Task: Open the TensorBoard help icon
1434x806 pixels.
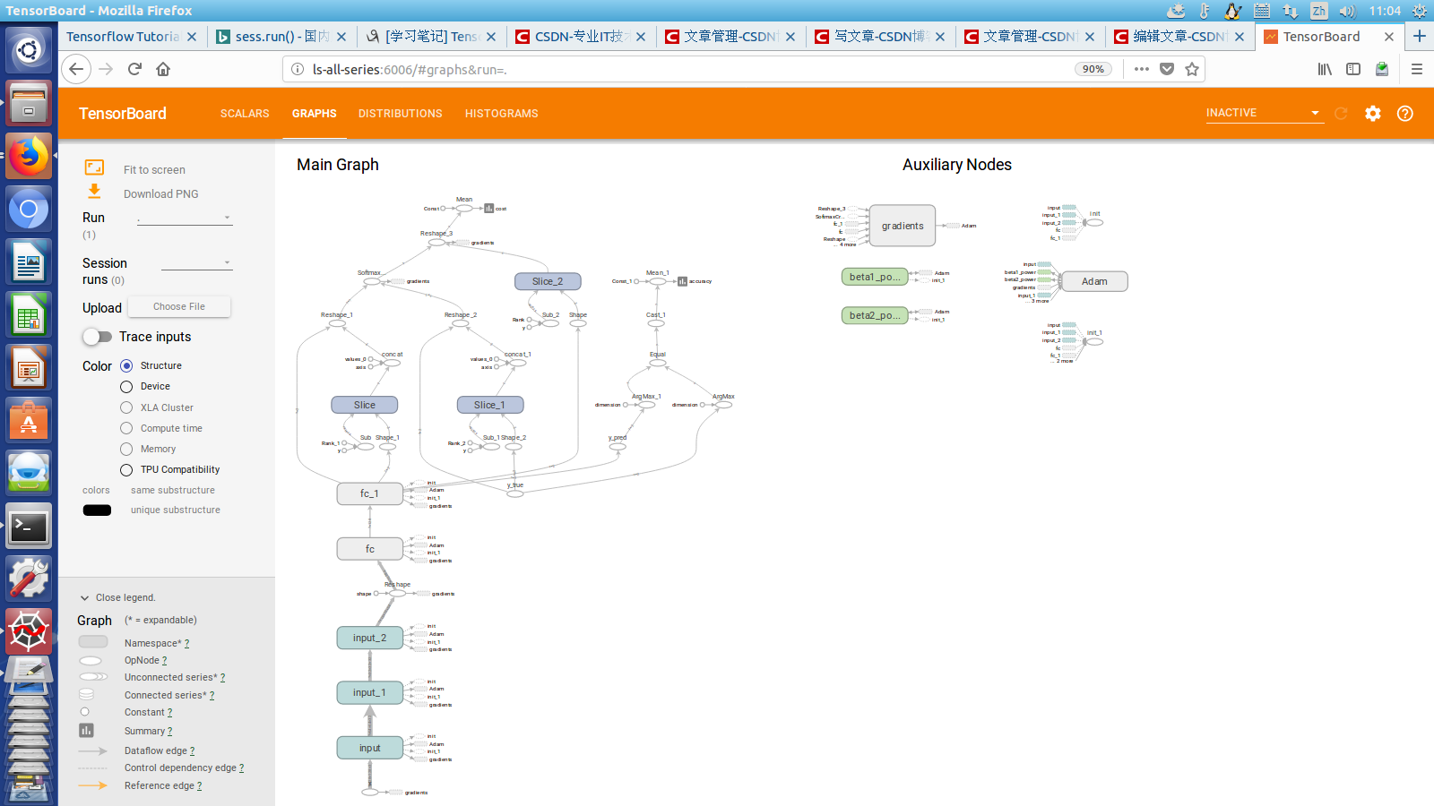Action: (1405, 114)
